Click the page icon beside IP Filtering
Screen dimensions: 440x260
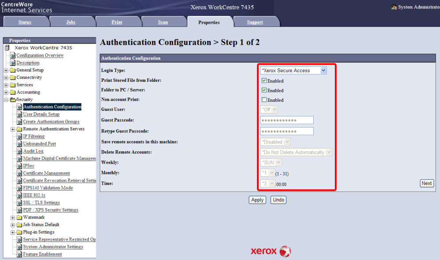(19, 136)
